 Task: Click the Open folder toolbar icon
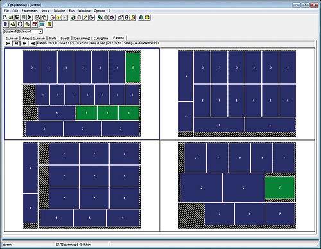12,17
